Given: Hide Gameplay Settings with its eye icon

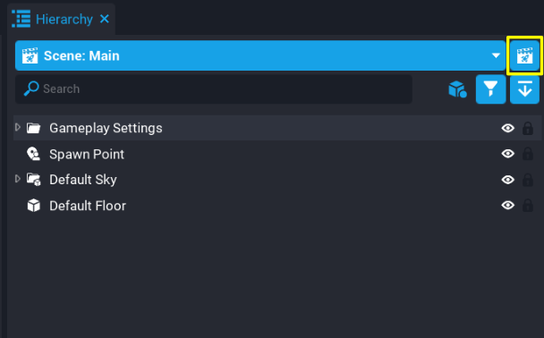Looking at the screenshot, I should (x=508, y=128).
